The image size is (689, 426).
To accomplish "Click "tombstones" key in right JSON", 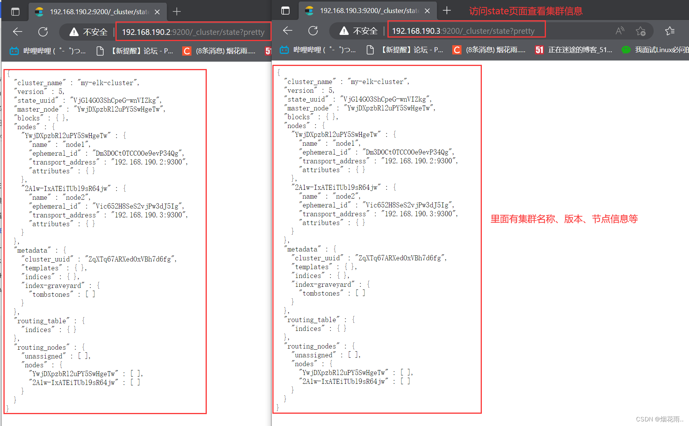I will 321,293.
